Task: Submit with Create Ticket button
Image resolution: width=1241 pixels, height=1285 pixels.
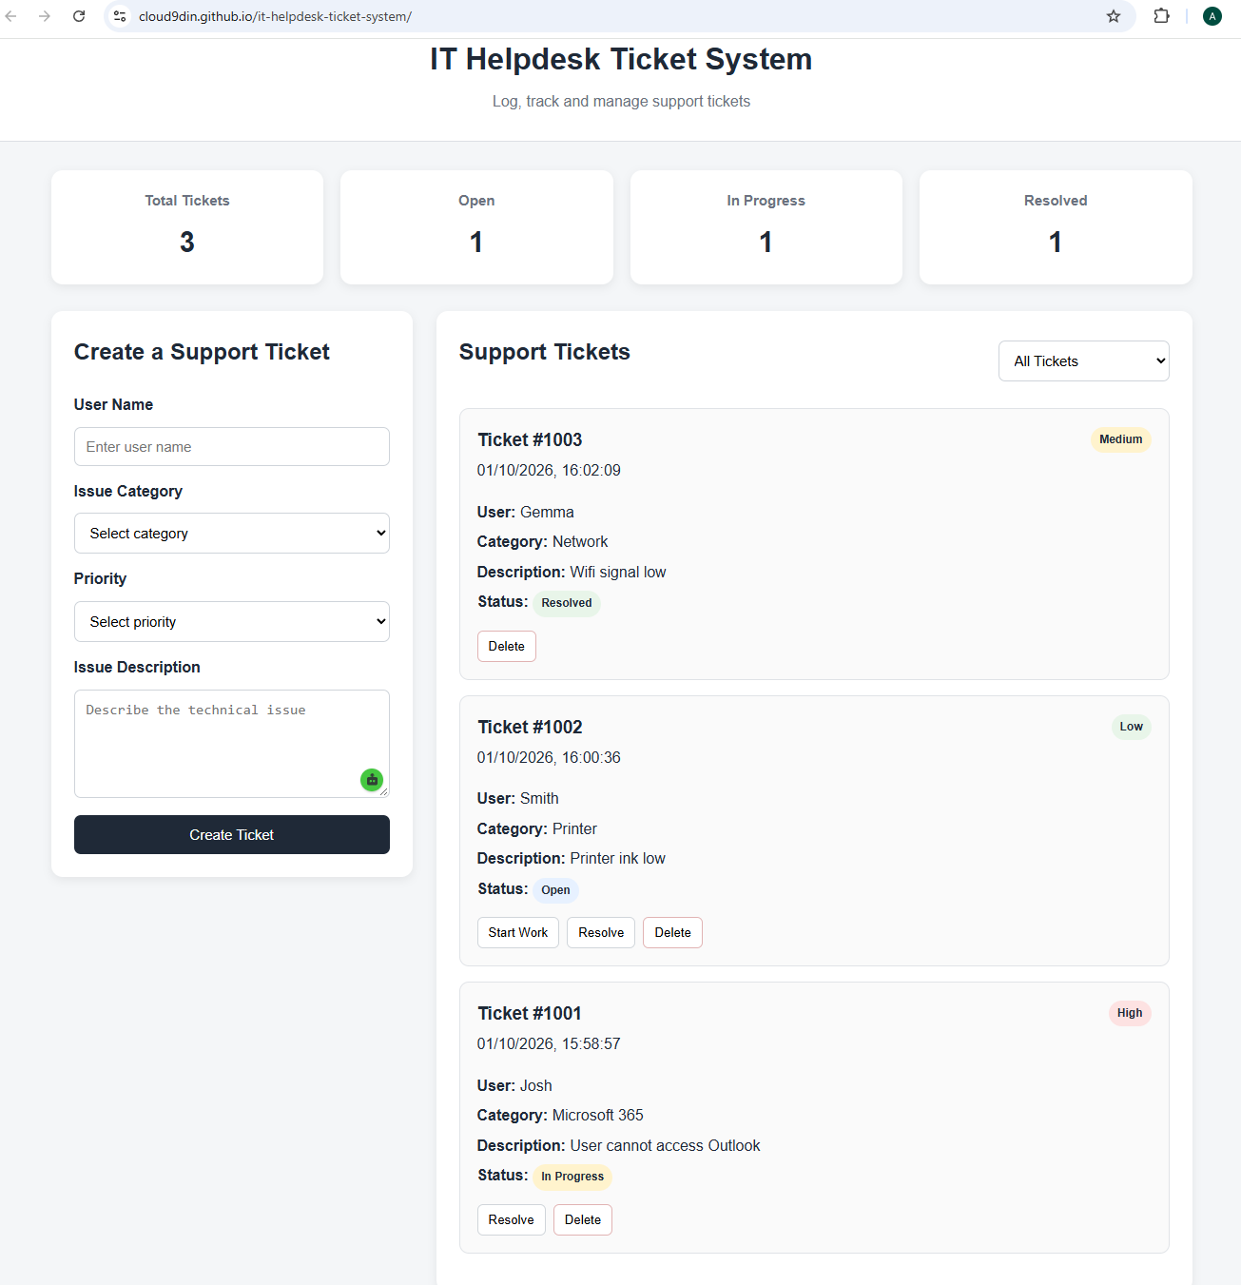Action: click(x=232, y=835)
